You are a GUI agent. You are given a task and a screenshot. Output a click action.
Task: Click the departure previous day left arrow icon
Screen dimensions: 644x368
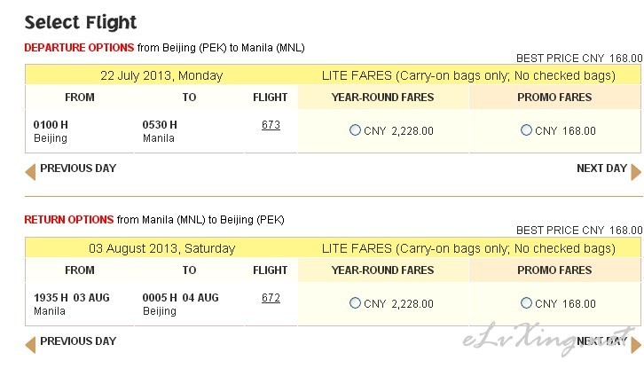pos(30,172)
